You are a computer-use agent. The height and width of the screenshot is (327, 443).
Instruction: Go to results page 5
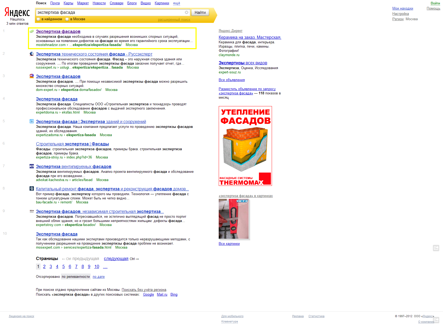click(x=63, y=267)
